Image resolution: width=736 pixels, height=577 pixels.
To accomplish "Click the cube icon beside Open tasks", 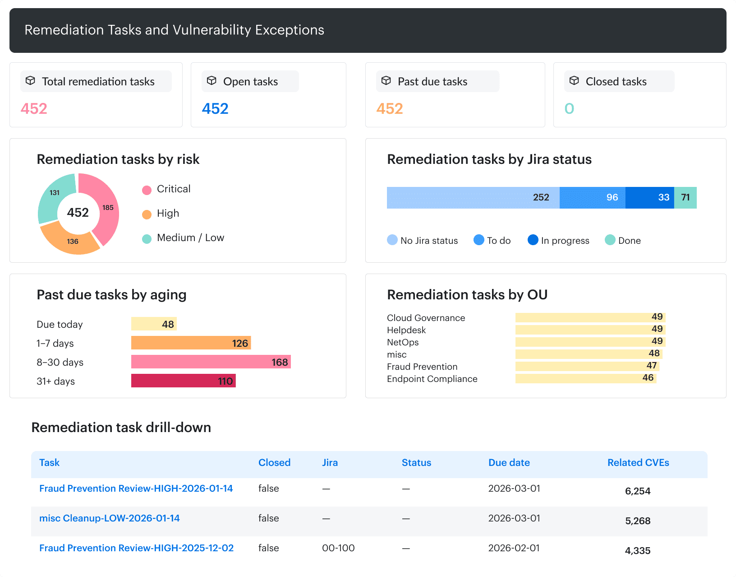I will (212, 81).
